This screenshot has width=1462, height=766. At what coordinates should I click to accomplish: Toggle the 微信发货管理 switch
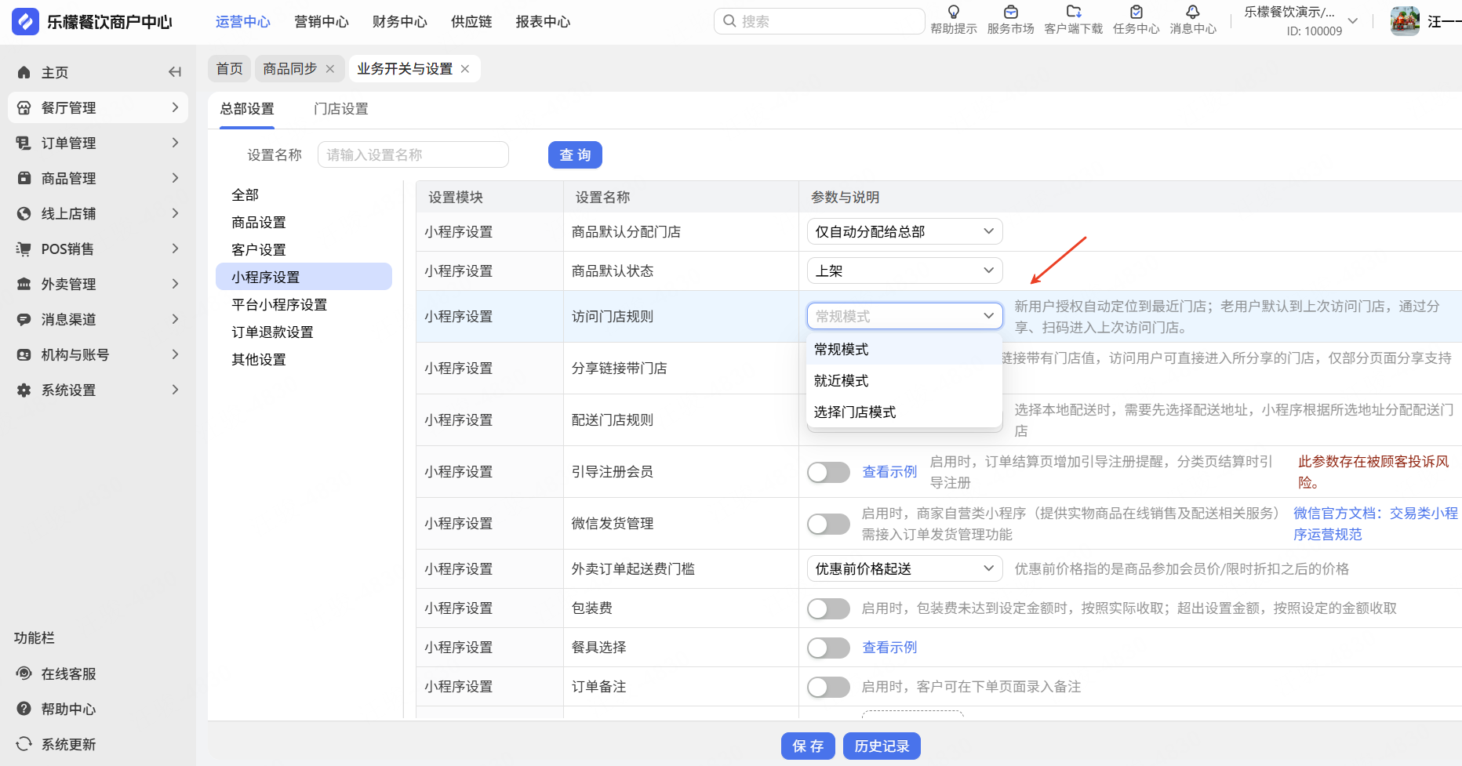828,524
